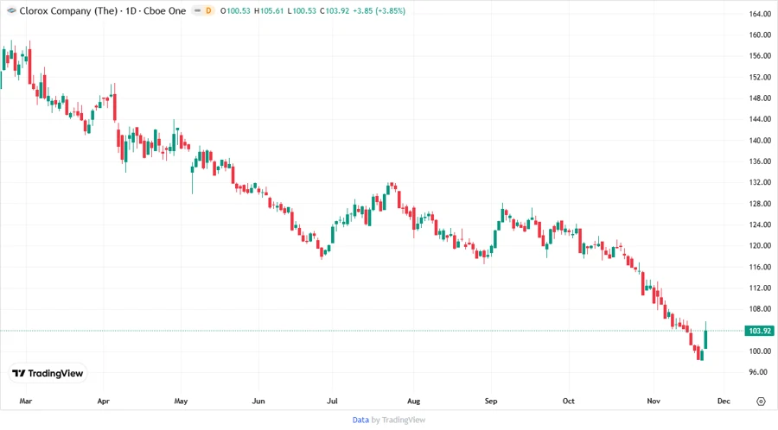Click the 100.00 price axis label

760,351
